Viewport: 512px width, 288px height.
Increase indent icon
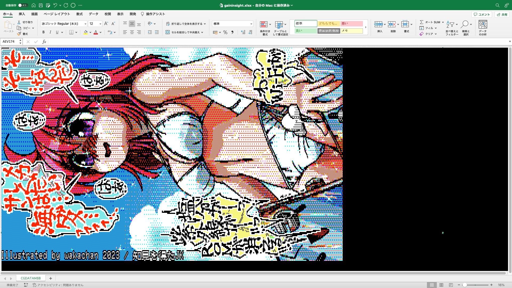157,32
